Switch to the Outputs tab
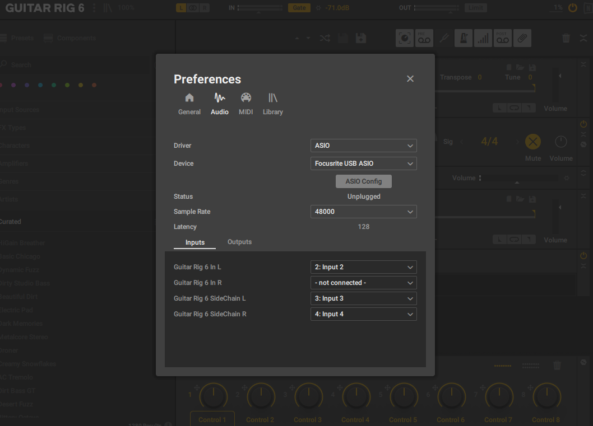This screenshot has width=593, height=426. tap(239, 242)
